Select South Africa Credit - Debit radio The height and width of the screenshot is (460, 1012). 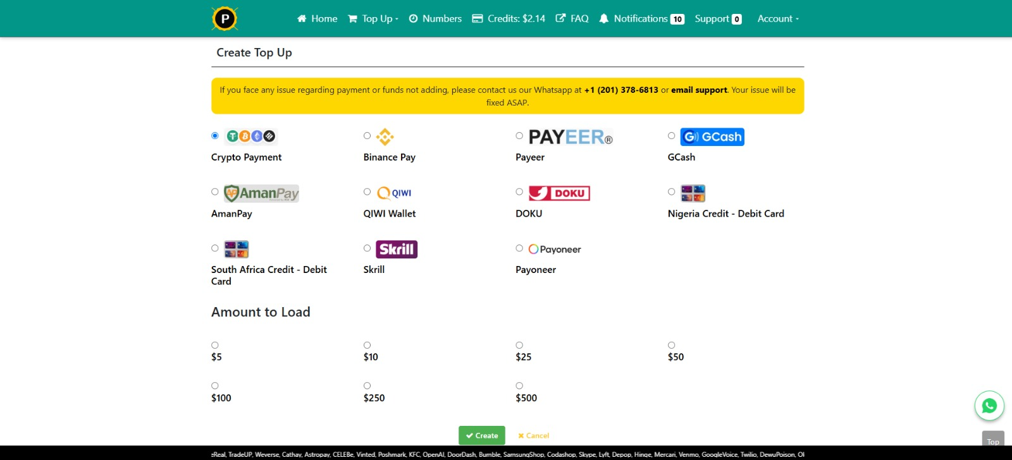tap(215, 248)
